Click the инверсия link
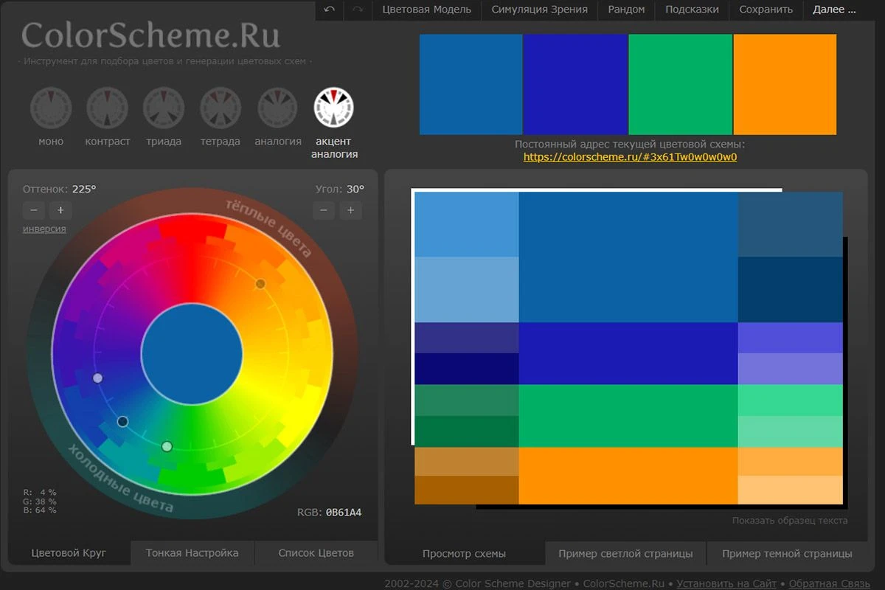This screenshot has width=885, height=590. pos(44,229)
